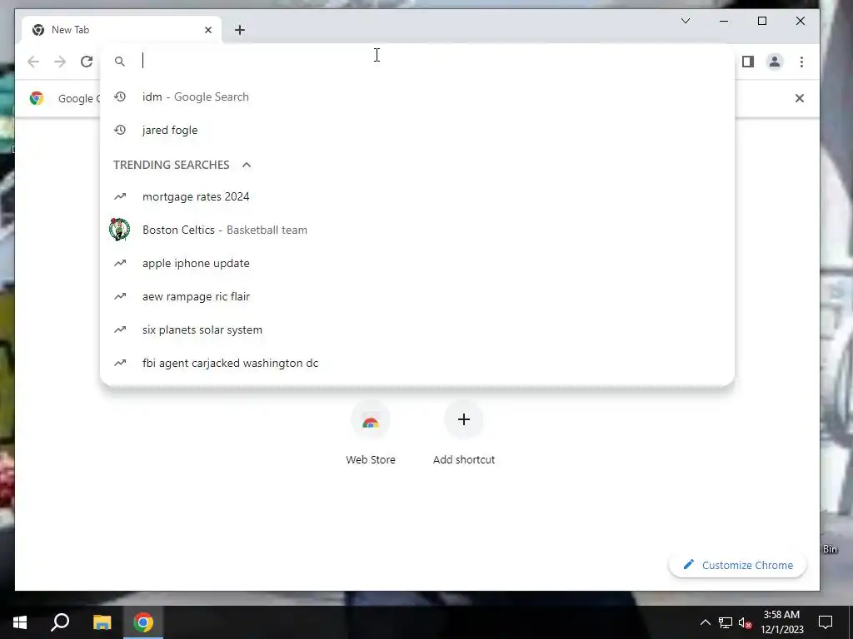Viewport: 853px width, 639px height.
Task: Click the Boston Celtics team logo
Action: click(x=119, y=230)
